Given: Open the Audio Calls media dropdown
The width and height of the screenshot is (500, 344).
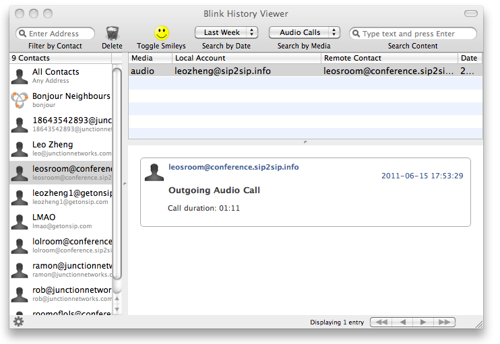Looking at the screenshot, I should 304,32.
